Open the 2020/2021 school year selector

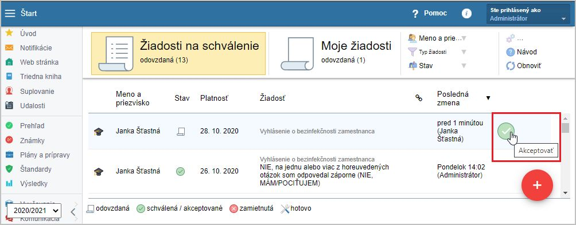click(x=34, y=210)
